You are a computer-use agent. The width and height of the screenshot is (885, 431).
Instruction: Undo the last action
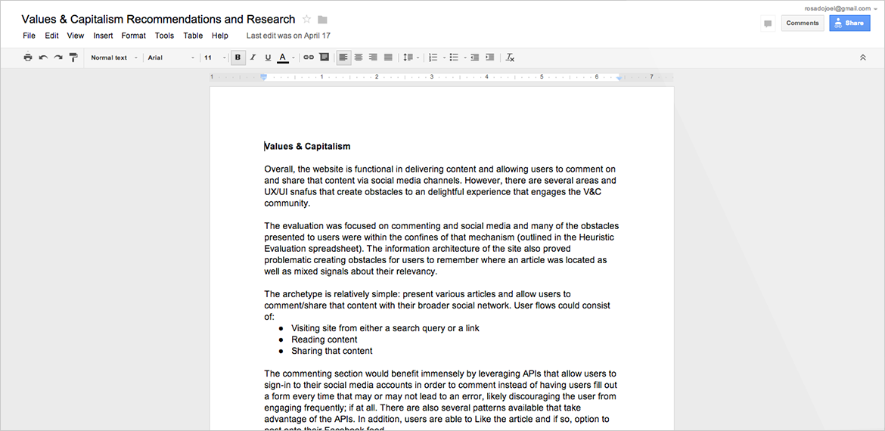point(43,57)
